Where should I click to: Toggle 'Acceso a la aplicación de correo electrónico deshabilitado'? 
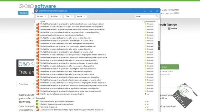click(37, 35)
